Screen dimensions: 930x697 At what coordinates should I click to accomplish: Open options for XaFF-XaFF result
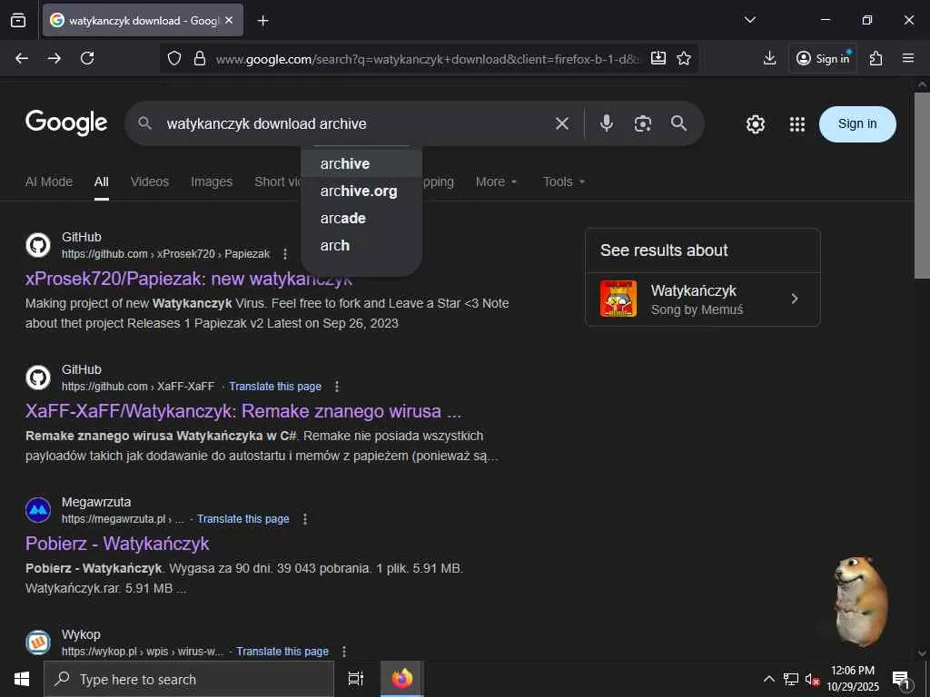[337, 387]
